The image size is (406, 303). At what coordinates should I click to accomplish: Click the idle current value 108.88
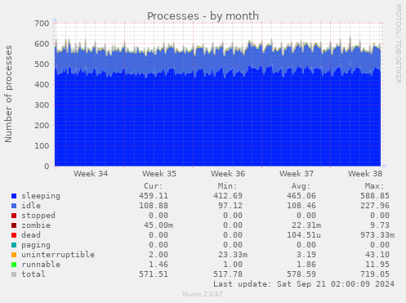(154, 206)
